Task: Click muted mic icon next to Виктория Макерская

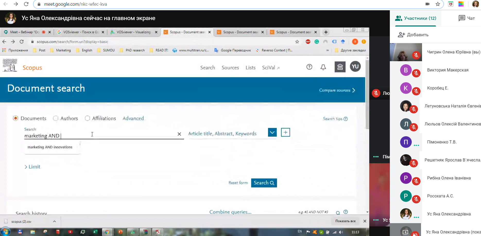Action: [x=416, y=73]
